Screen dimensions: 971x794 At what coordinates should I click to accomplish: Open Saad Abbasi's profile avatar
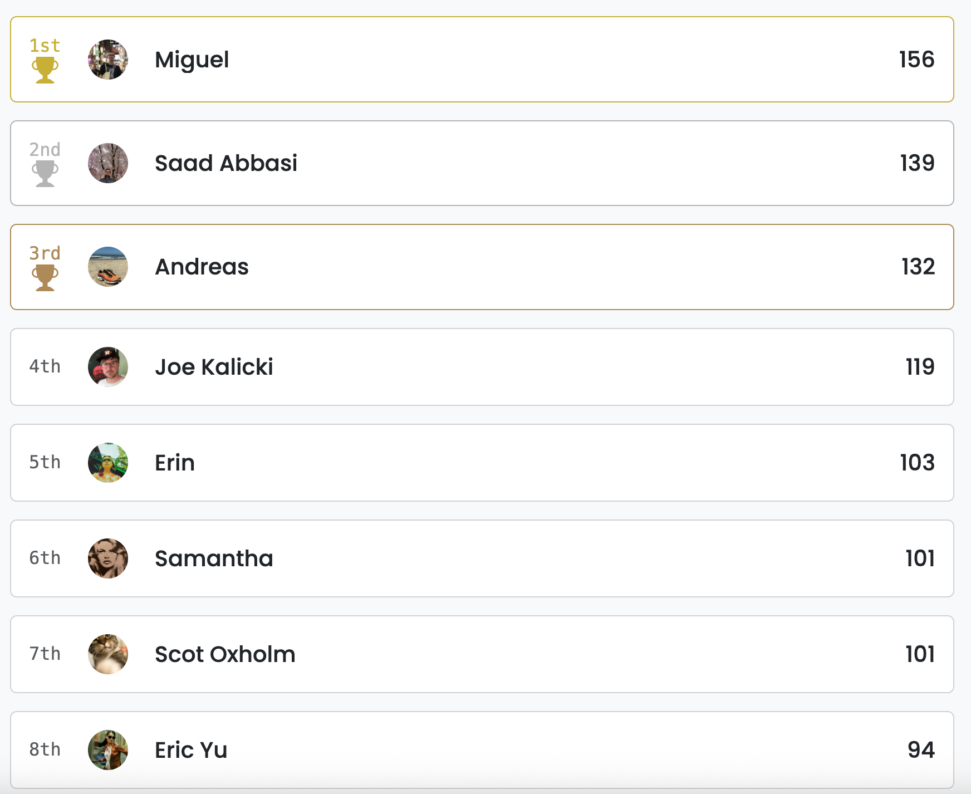pyautogui.click(x=108, y=163)
